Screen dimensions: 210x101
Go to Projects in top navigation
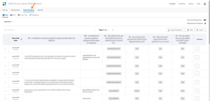(x=172, y=4)
